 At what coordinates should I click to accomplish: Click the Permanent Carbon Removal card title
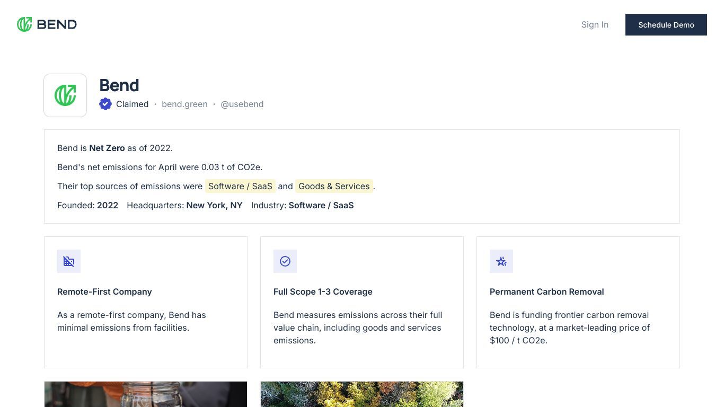click(546, 291)
